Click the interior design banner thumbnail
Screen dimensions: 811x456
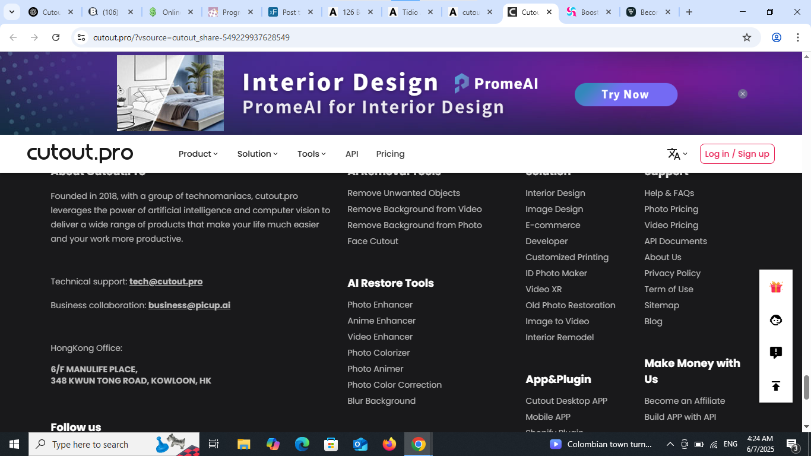[x=170, y=93]
